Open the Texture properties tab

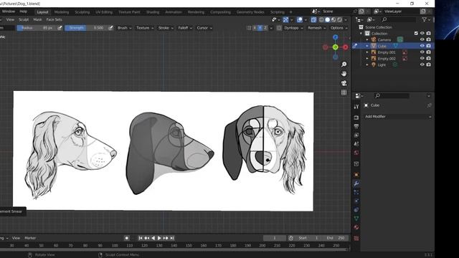[x=356, y=239]
